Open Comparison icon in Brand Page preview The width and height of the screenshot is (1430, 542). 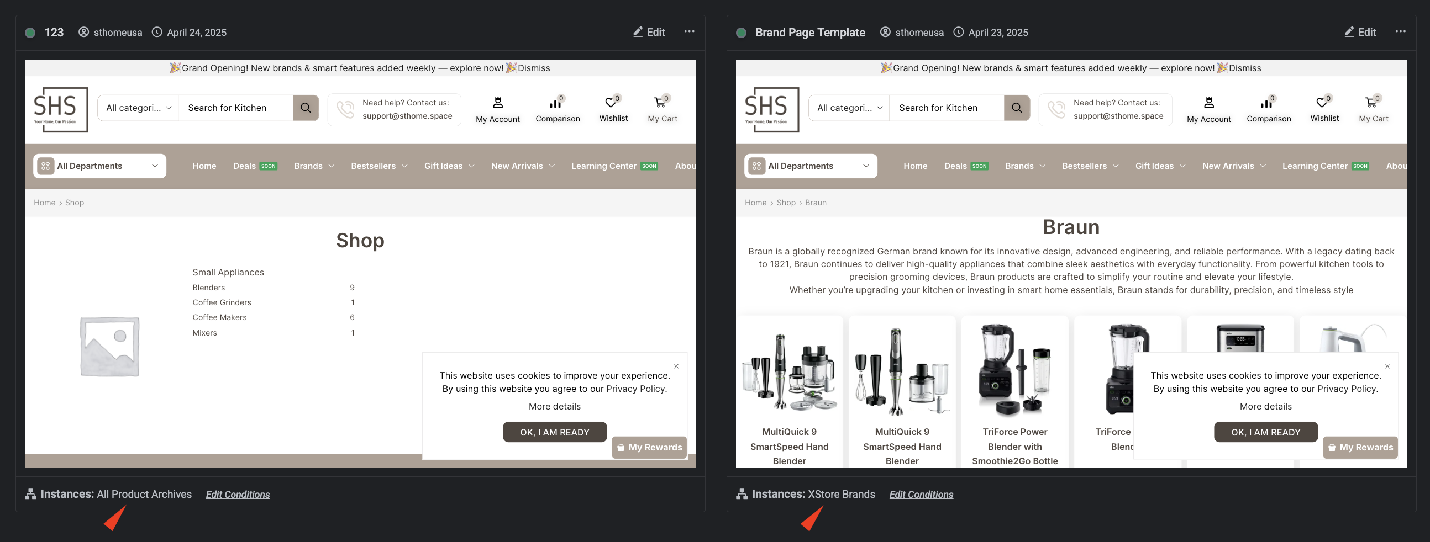coord(1267,103)
